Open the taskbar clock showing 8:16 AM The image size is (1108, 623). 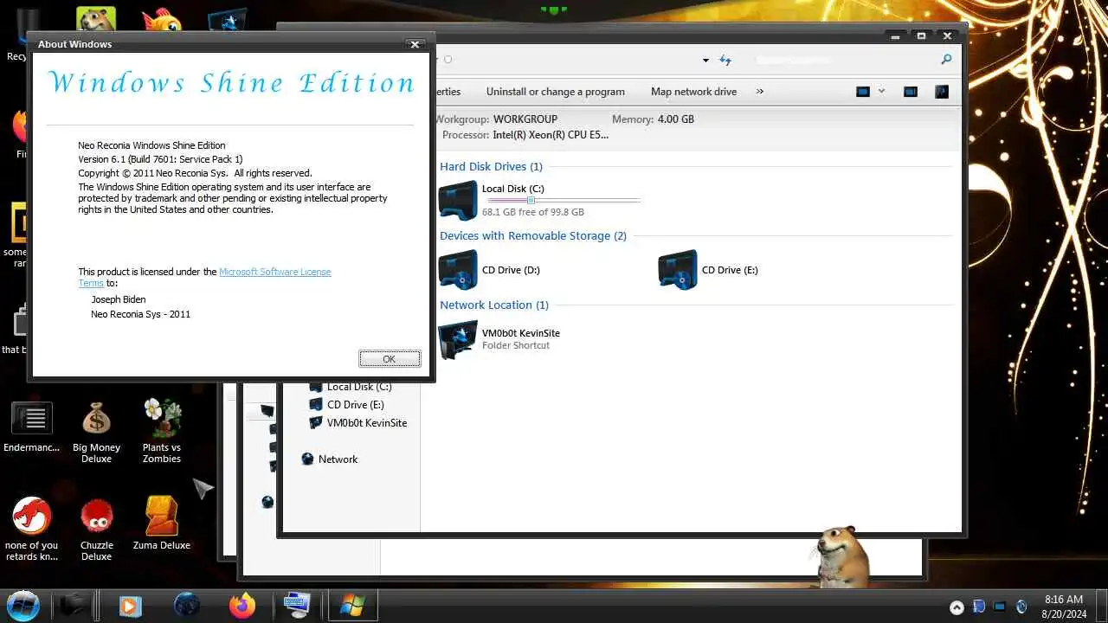tap(1063, 606)
